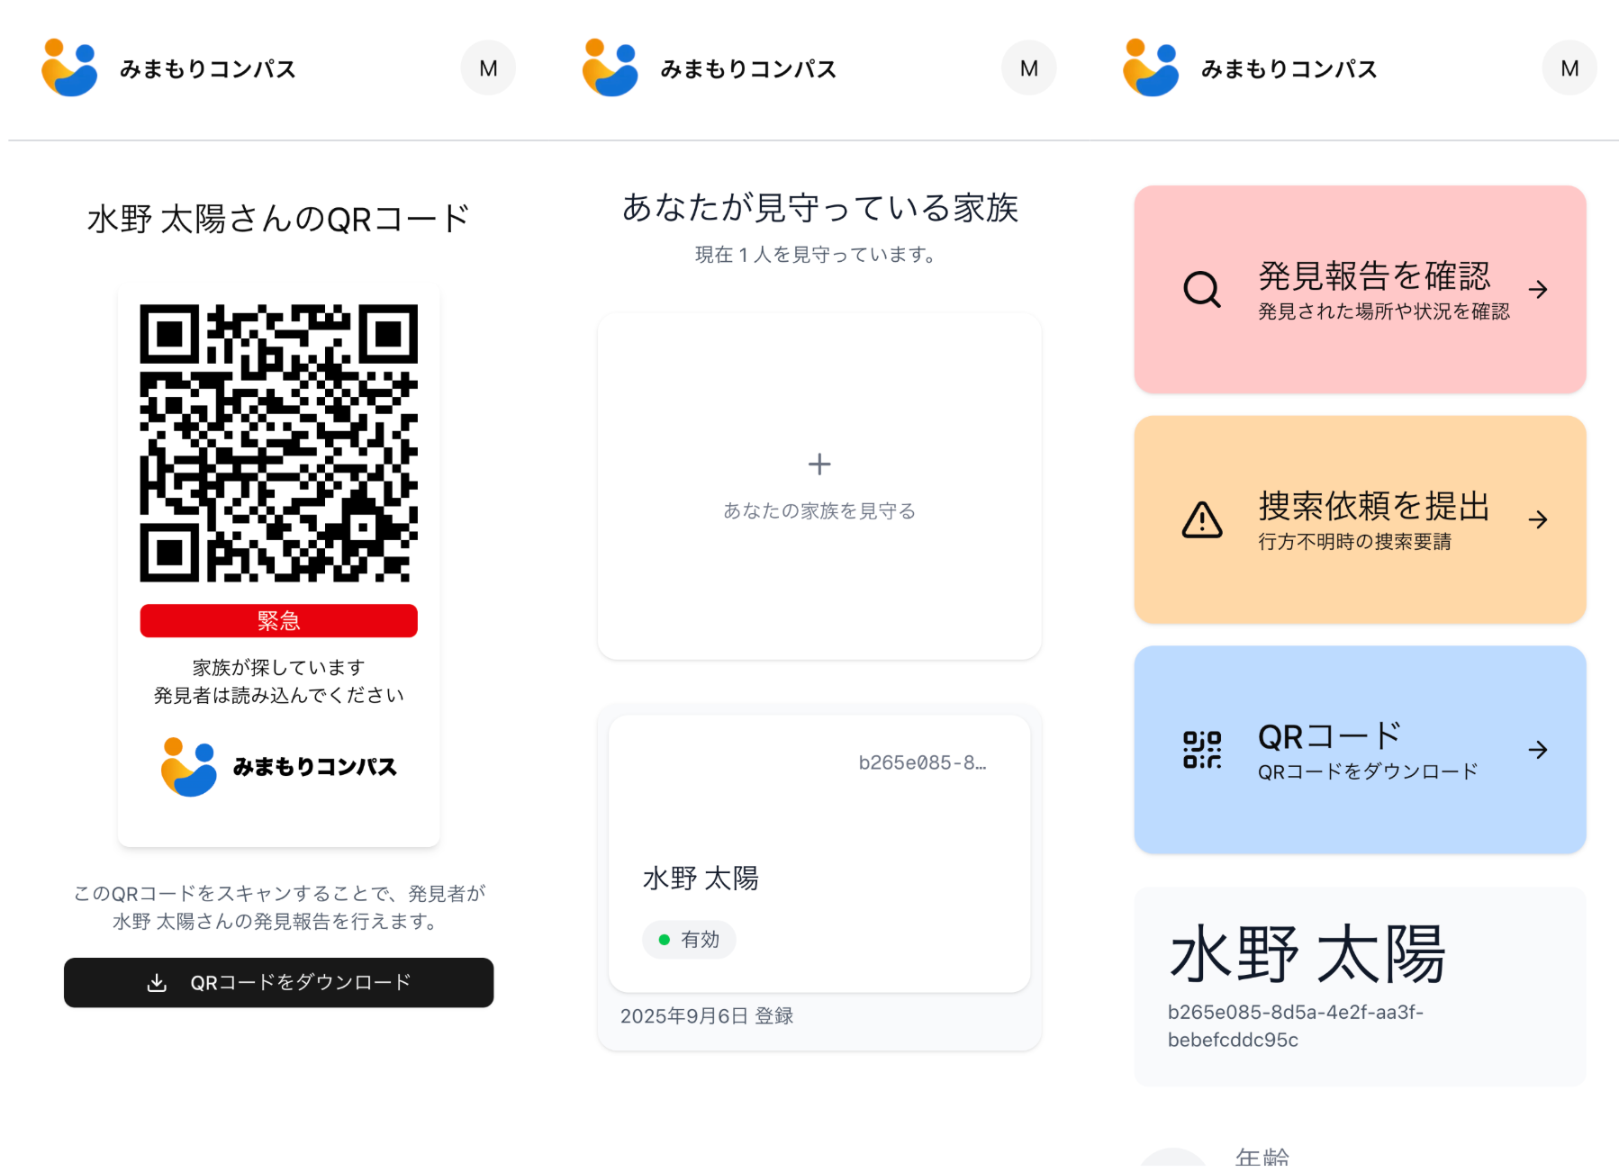Screen dimensions: 1619x1172
Task: Open the M avatar on the QR code screen
Action: (x=488, y=68)
